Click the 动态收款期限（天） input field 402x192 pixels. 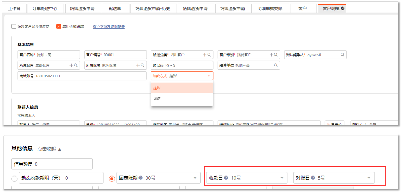[x=61, y=178]
